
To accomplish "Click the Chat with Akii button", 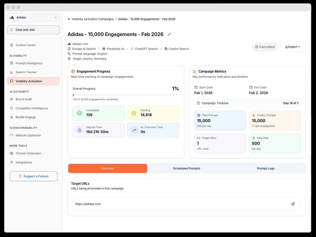I will tap(33, 30).
